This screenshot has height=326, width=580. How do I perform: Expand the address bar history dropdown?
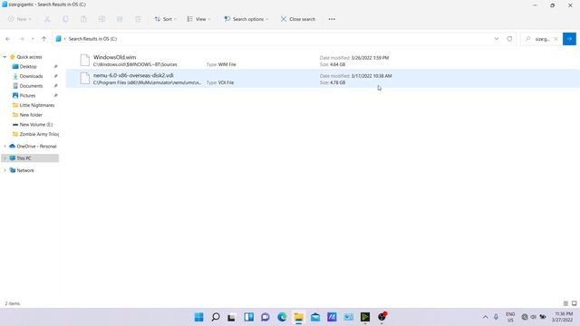click(x=497, y=39)
